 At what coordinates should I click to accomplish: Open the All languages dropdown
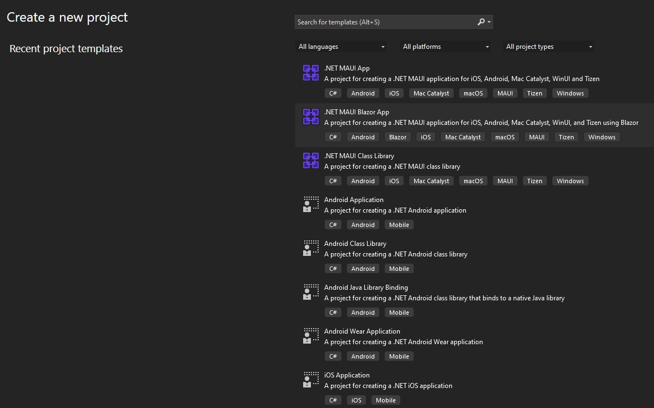coord(341,47)
